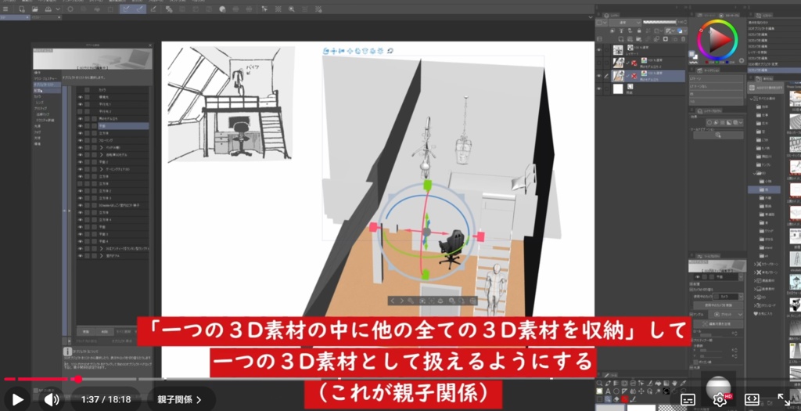Open the お気に入り material folder

(x=765, y=313)
